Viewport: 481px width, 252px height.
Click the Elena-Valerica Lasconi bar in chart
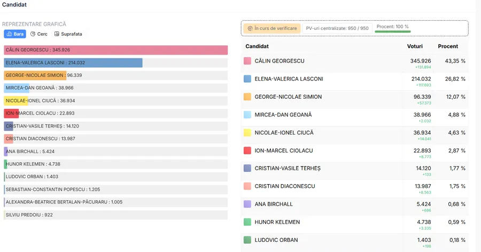(x=73, y=63)
